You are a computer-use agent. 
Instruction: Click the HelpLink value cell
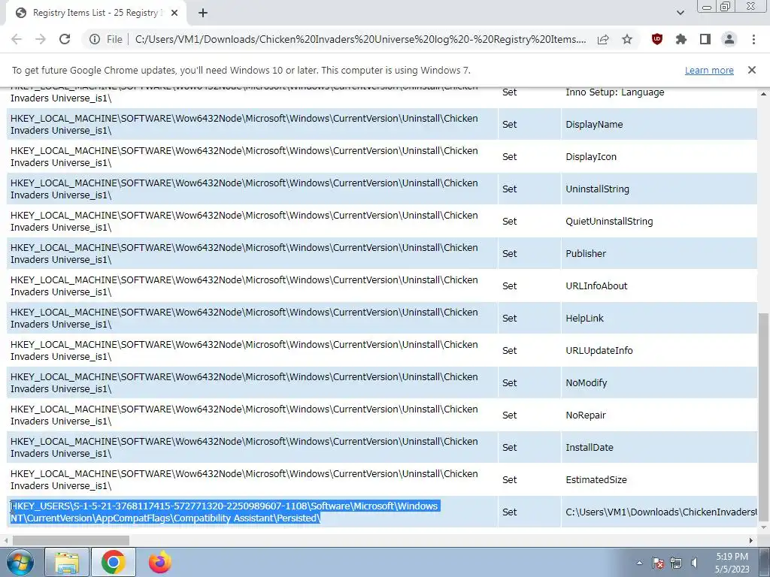click(659, 318)
